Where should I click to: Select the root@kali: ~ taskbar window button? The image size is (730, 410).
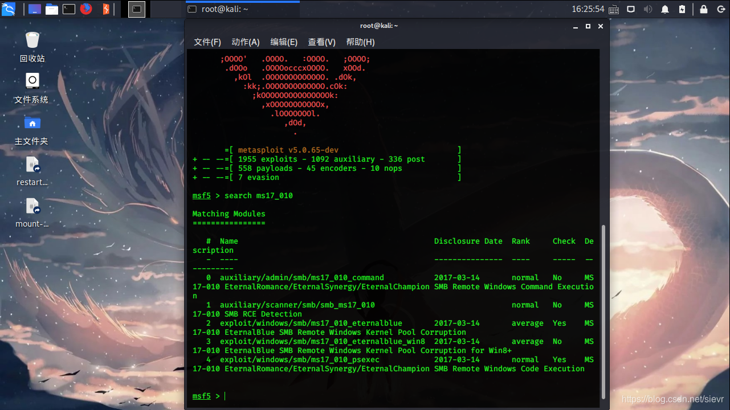[242, 9]
